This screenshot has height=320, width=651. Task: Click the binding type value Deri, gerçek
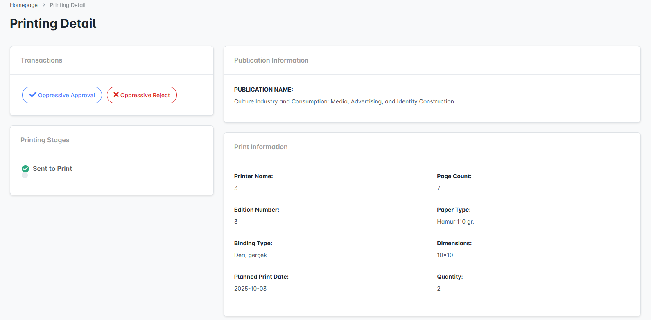(x=250, y=255)
